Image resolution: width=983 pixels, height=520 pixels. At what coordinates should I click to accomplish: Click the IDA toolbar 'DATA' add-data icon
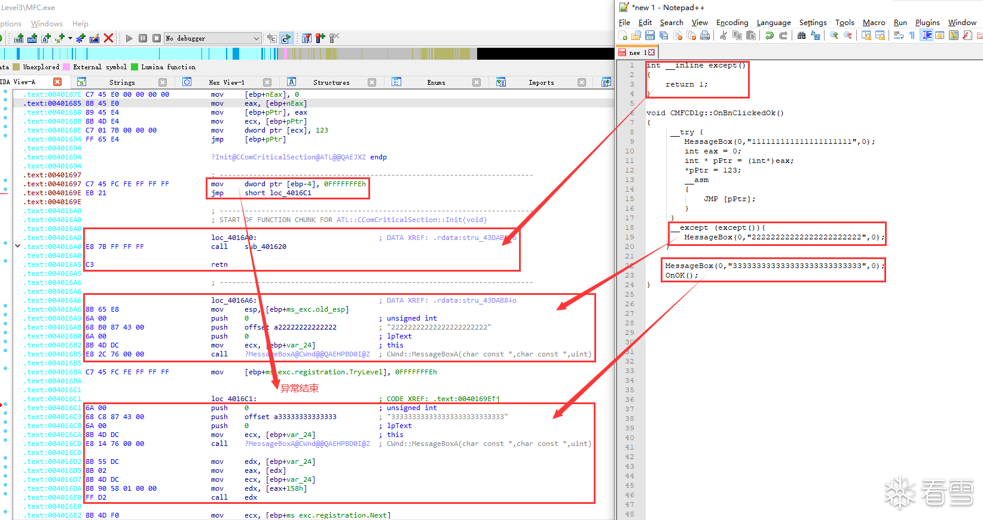tap(32, 38)
